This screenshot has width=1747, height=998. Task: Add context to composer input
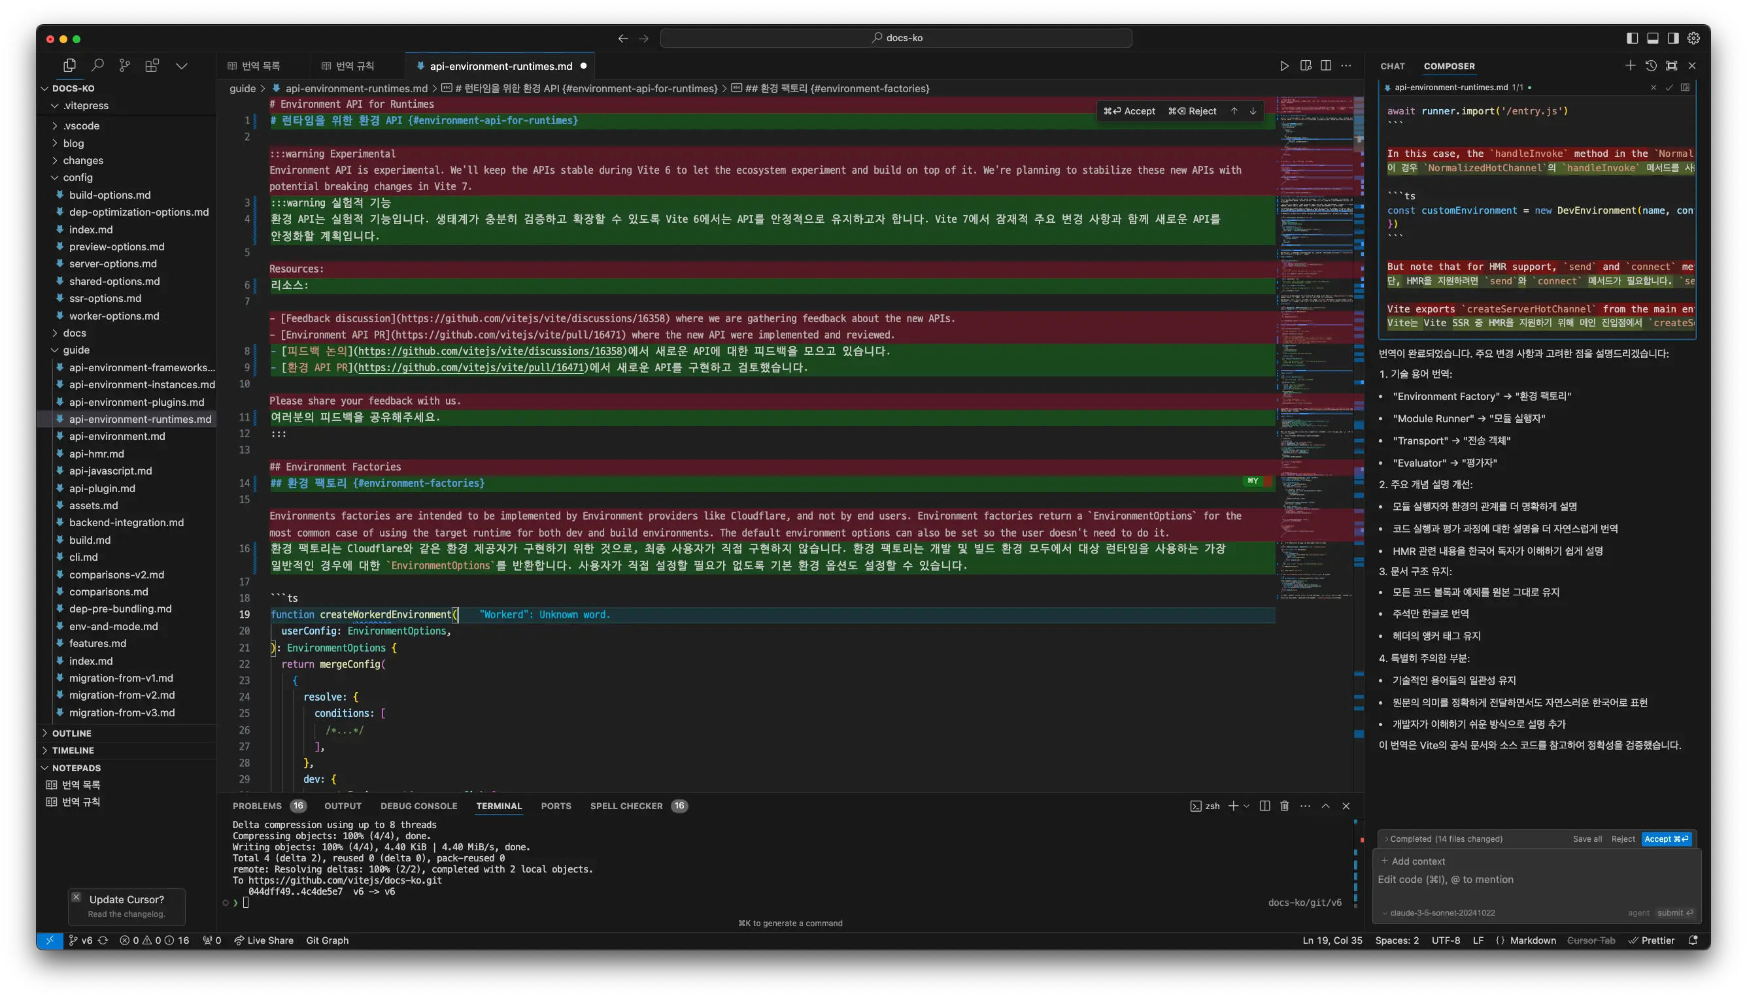(x=1412, y=861)
